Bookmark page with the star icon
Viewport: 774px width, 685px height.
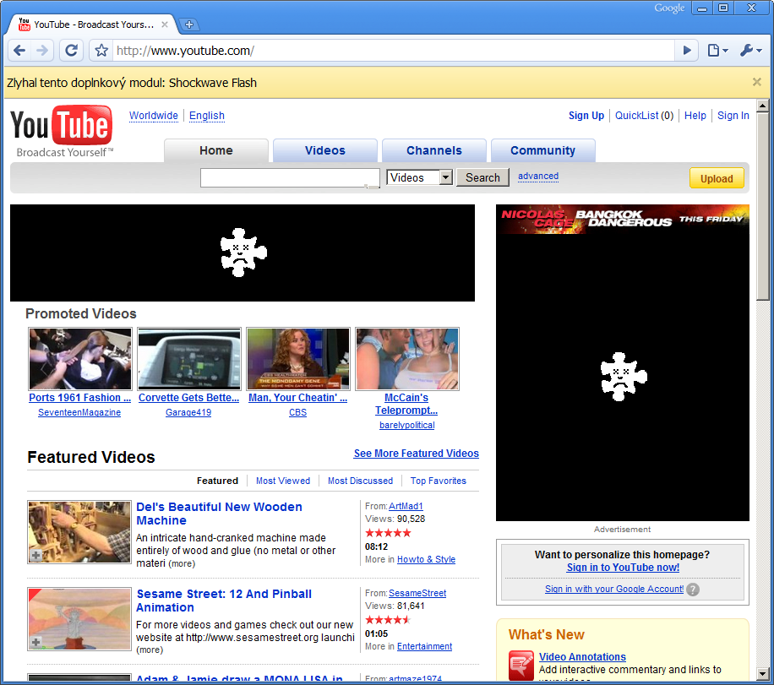pyautogui.click(x=101, y=51)
